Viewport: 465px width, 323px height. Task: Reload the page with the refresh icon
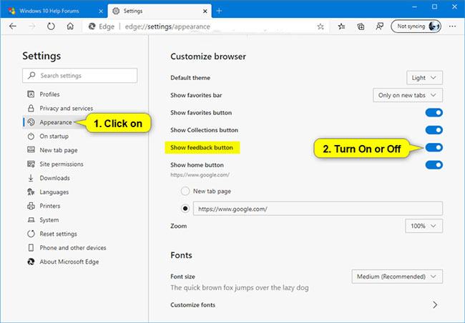tap(51, 26)
